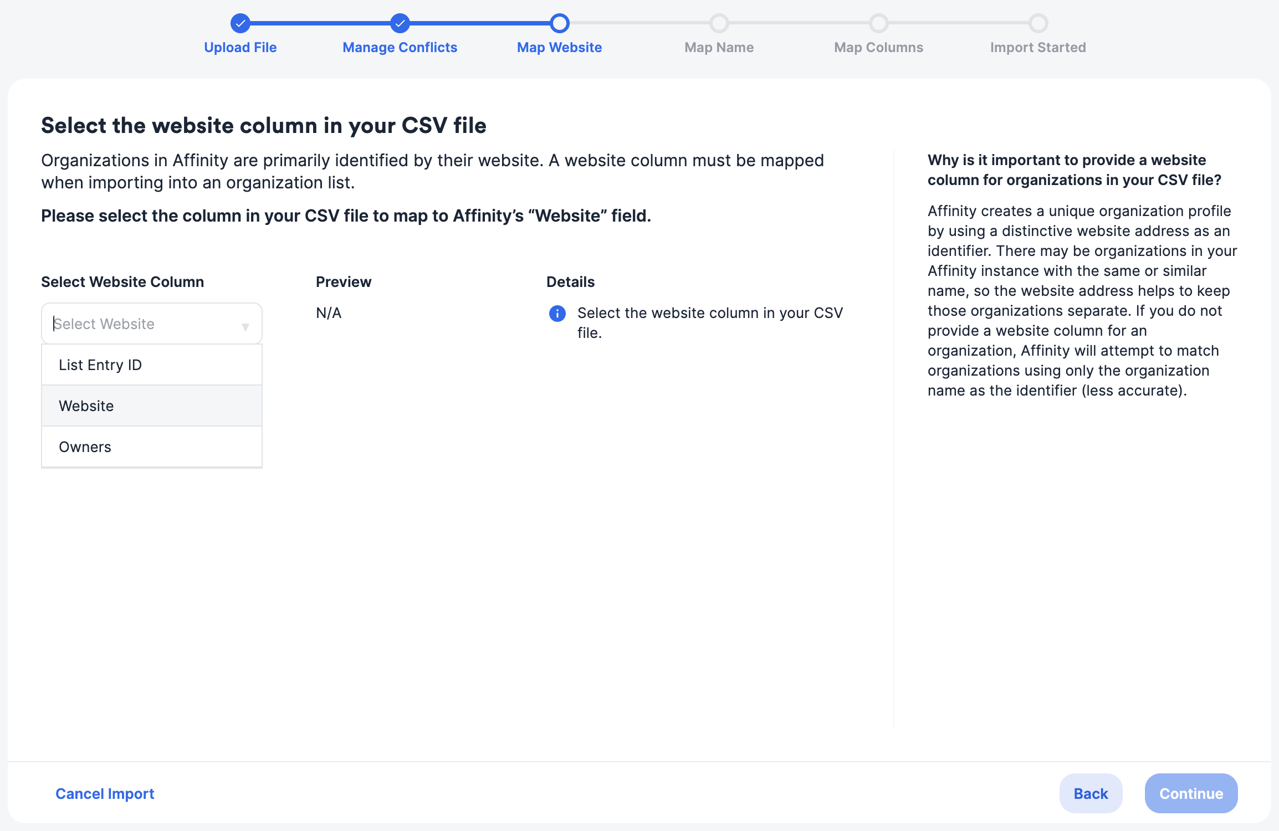
Task: Click the Upload File completed checkmark icon
Action: pos(240,23)
